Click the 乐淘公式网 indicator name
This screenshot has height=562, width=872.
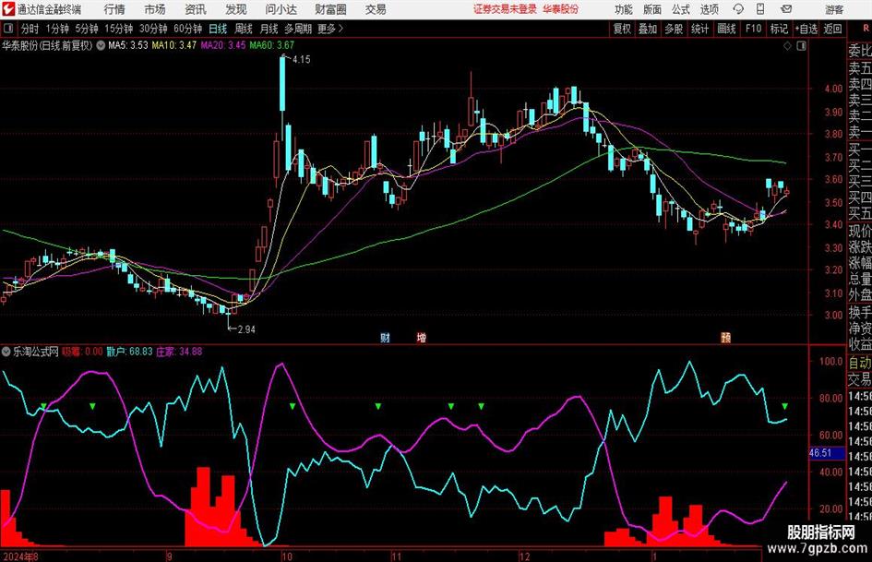(36, 352)
